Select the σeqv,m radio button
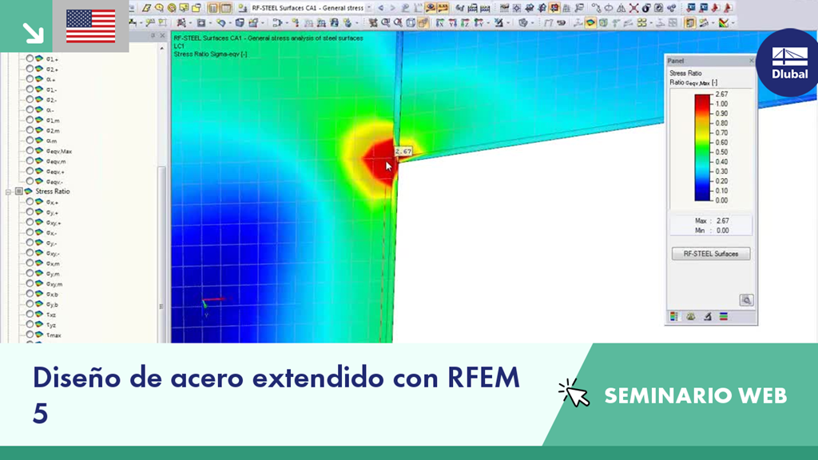Image resolution: width=818 pixels, height=460 pixels. click(30, 161)
